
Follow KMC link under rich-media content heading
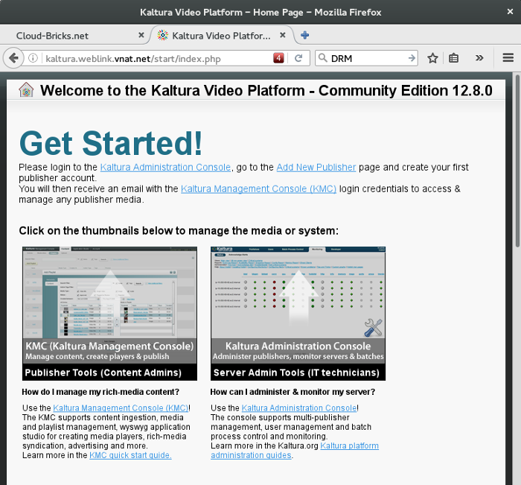[121, 408]
